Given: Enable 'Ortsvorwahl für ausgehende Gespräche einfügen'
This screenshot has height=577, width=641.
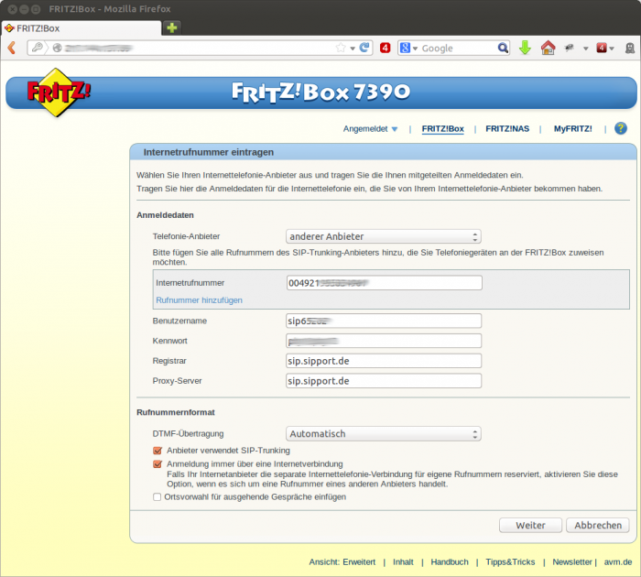Looking at the screenshot, I should pyautogui.click(x=158, y=497).
